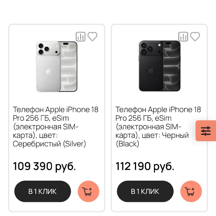The height and width of the screenshot is (216, 216).
Task: Select the 112 190 руб. price
Action: click(145, 166)
